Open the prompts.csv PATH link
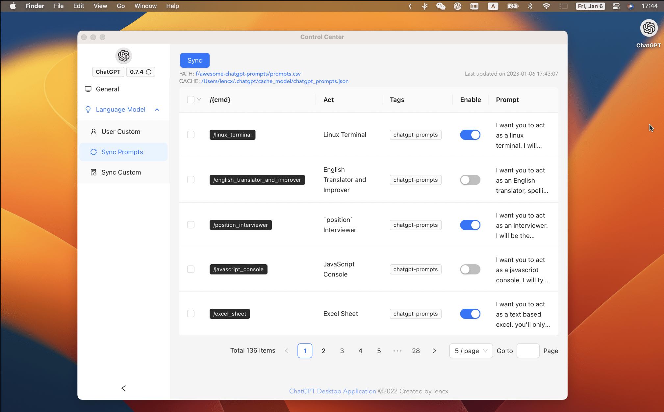The height and width of the screenshot is (412, 664). tap(248, 74)
